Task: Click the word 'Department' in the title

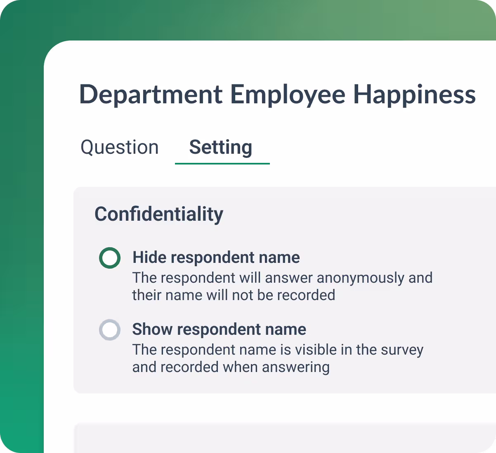Action: [151, 94]
